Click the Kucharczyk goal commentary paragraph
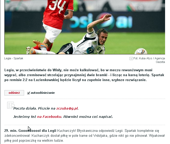The height and width of the screenshot is (144, 170). 84,135
